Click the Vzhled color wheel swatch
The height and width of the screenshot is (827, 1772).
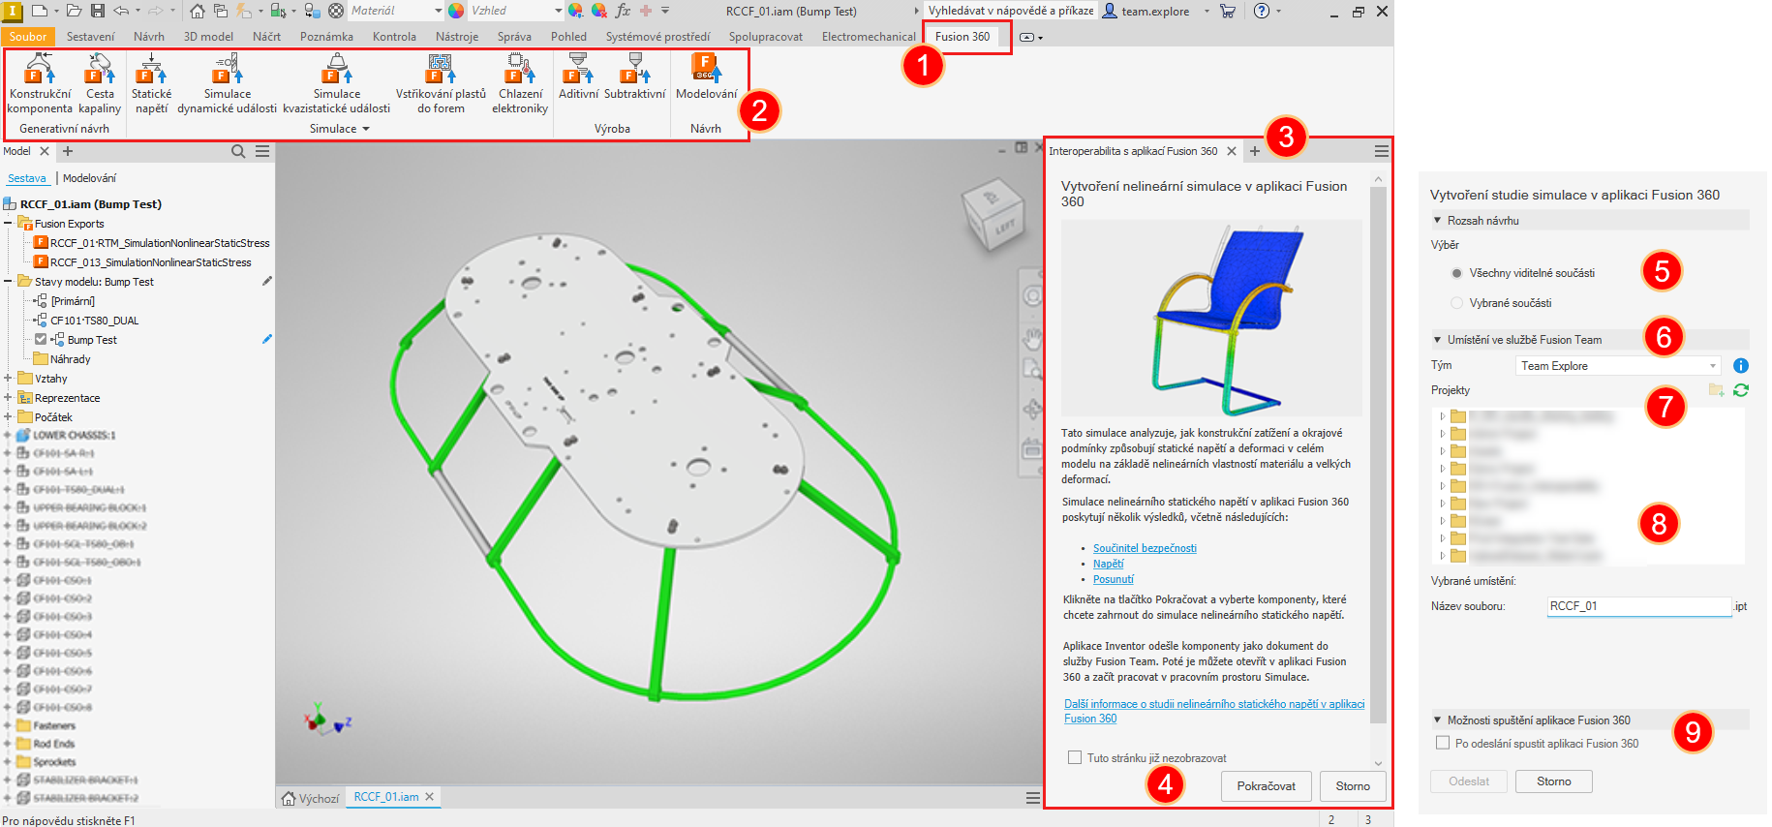pos(456,11)
